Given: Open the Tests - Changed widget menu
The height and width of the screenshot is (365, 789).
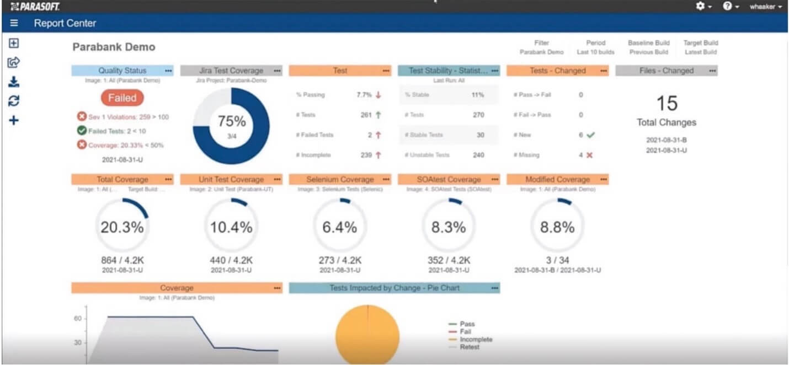Looking at the screenshot, I should [602, 71].
